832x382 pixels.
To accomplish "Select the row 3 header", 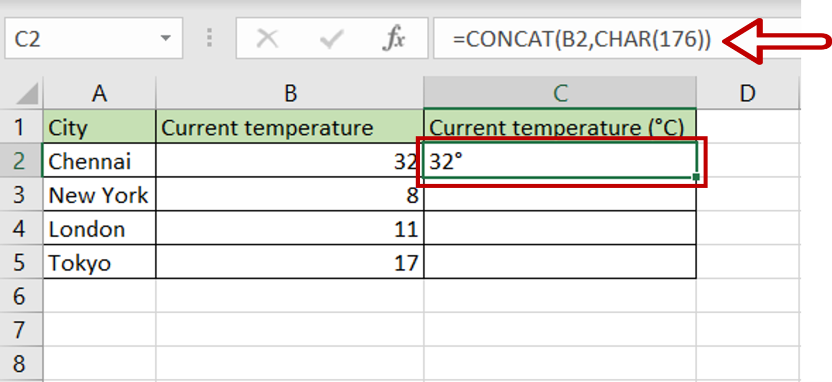I will 19,195.
